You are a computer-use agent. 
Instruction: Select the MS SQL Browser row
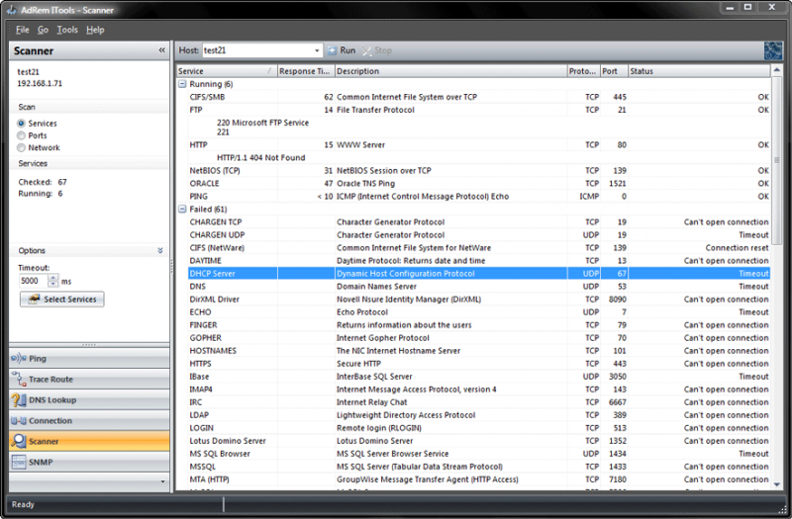click(x=479, y=454)
